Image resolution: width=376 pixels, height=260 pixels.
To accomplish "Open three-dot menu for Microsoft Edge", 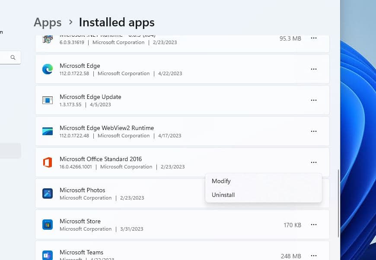I will click(314, 69).
